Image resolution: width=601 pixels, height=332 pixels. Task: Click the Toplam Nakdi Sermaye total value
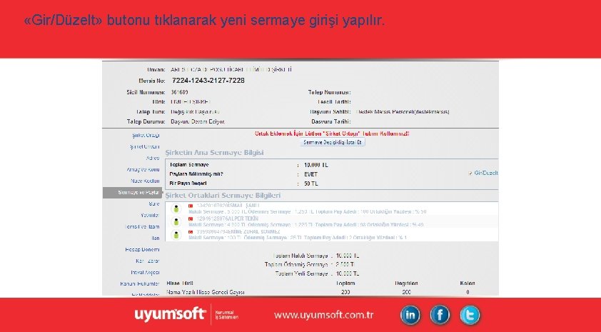click(348, 256)
